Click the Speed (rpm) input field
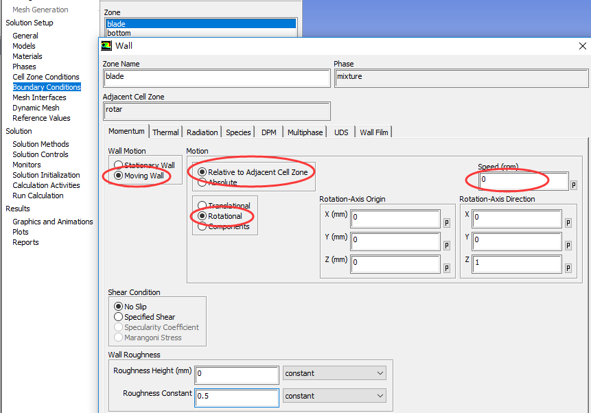 pos(524,180)
